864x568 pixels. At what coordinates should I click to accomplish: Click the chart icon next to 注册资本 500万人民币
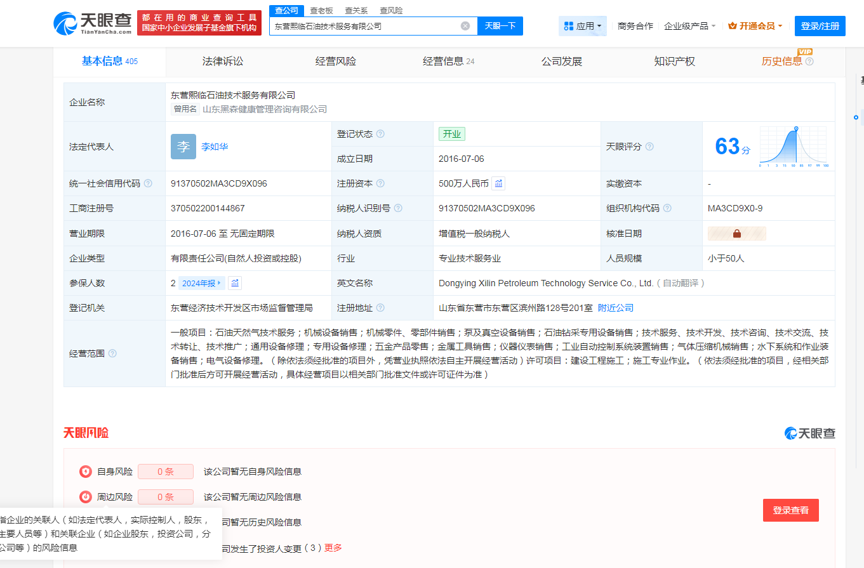point(499,183)
